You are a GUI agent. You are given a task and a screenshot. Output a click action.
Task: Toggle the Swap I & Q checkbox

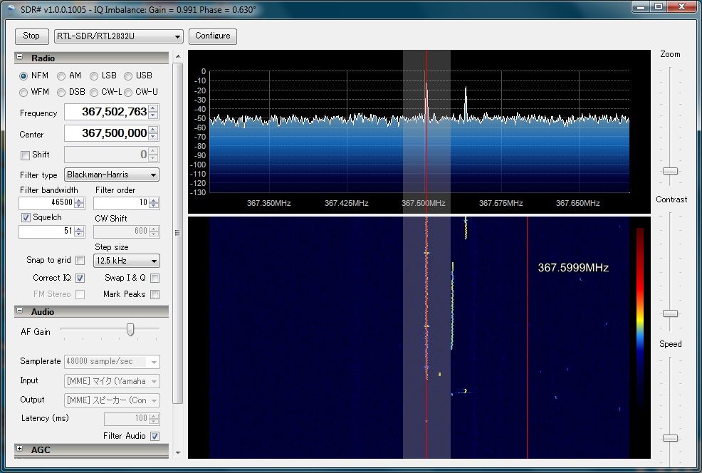coord(154,279)
